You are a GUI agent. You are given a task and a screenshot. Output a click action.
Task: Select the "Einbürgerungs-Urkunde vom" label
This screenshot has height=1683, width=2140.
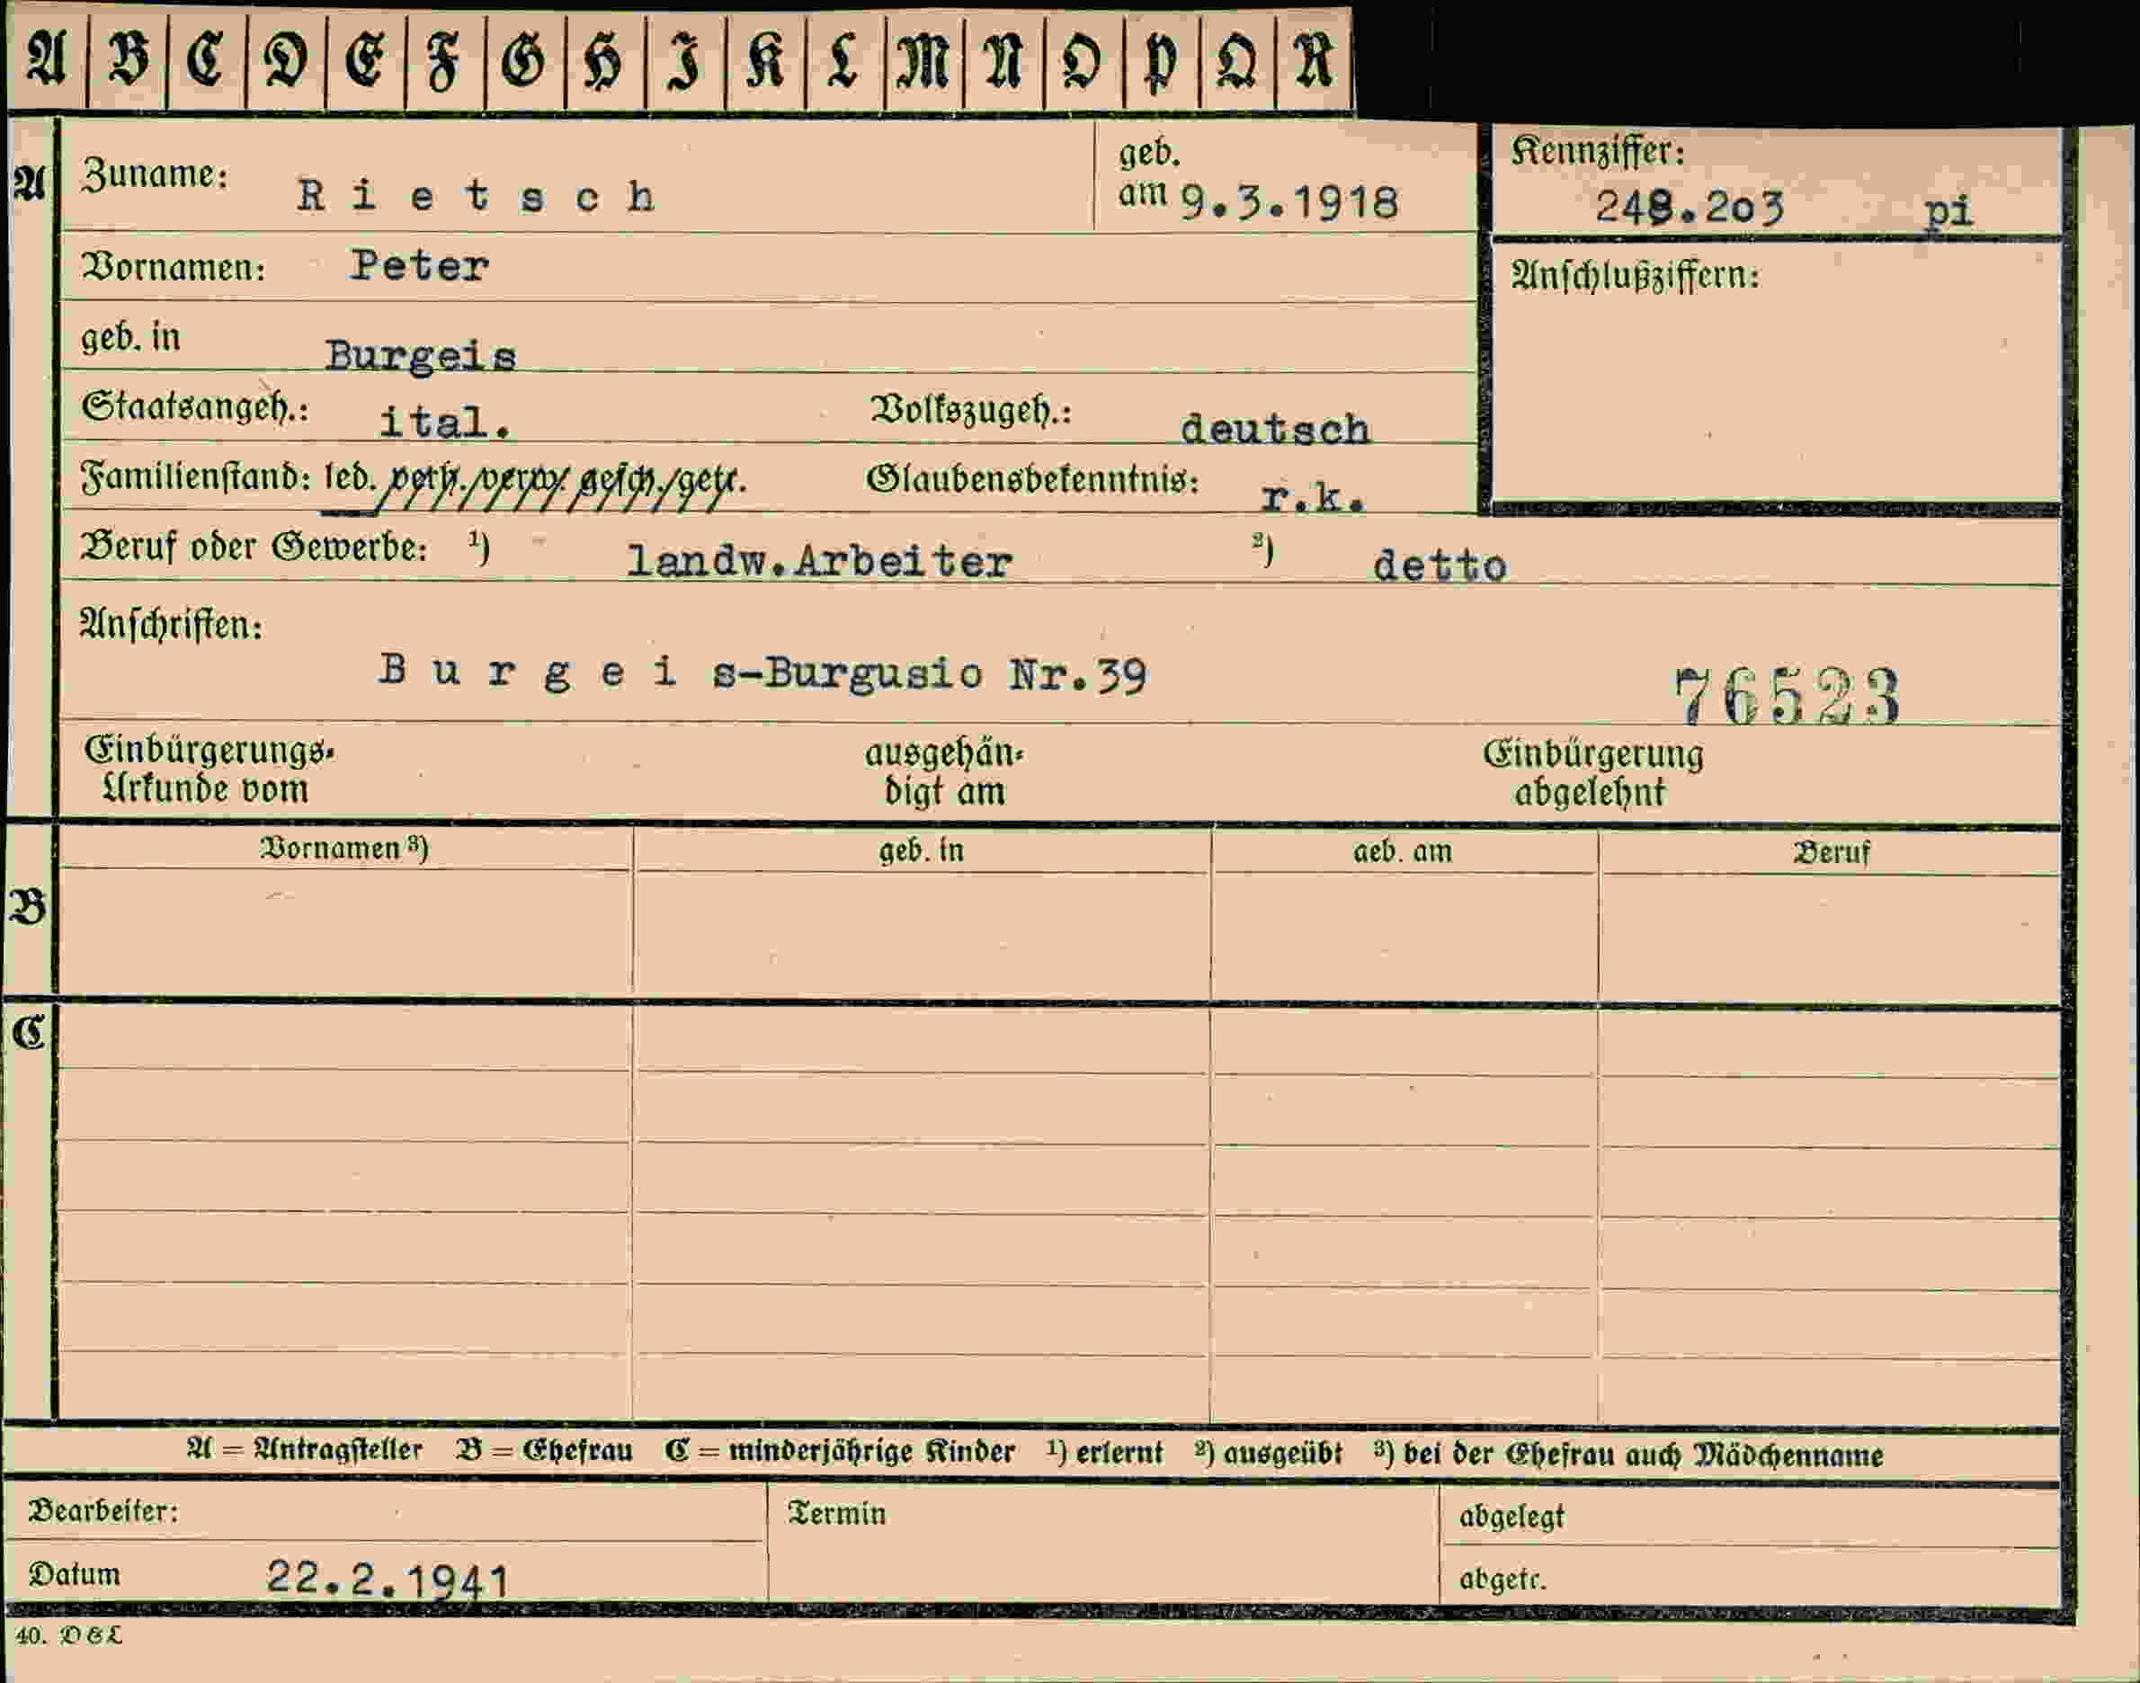(209, 770)
